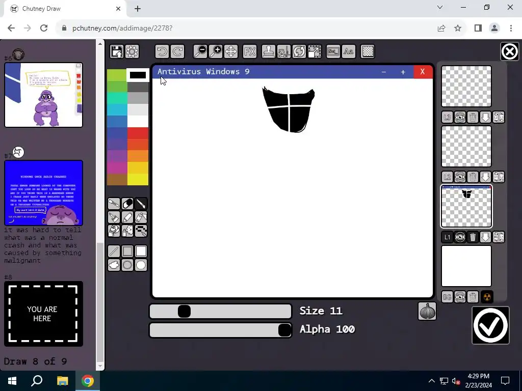Select the filled circle shape

click(x=141, y=265)
